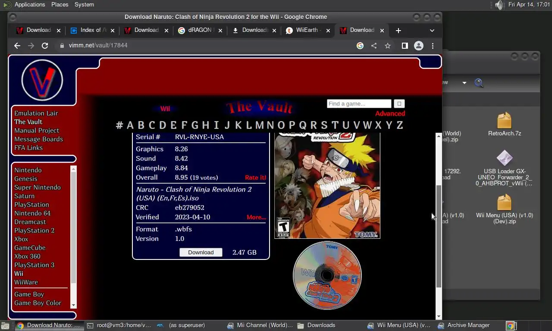
Task: Select the Game Boy Color console link
Action: tap(38, 303)
